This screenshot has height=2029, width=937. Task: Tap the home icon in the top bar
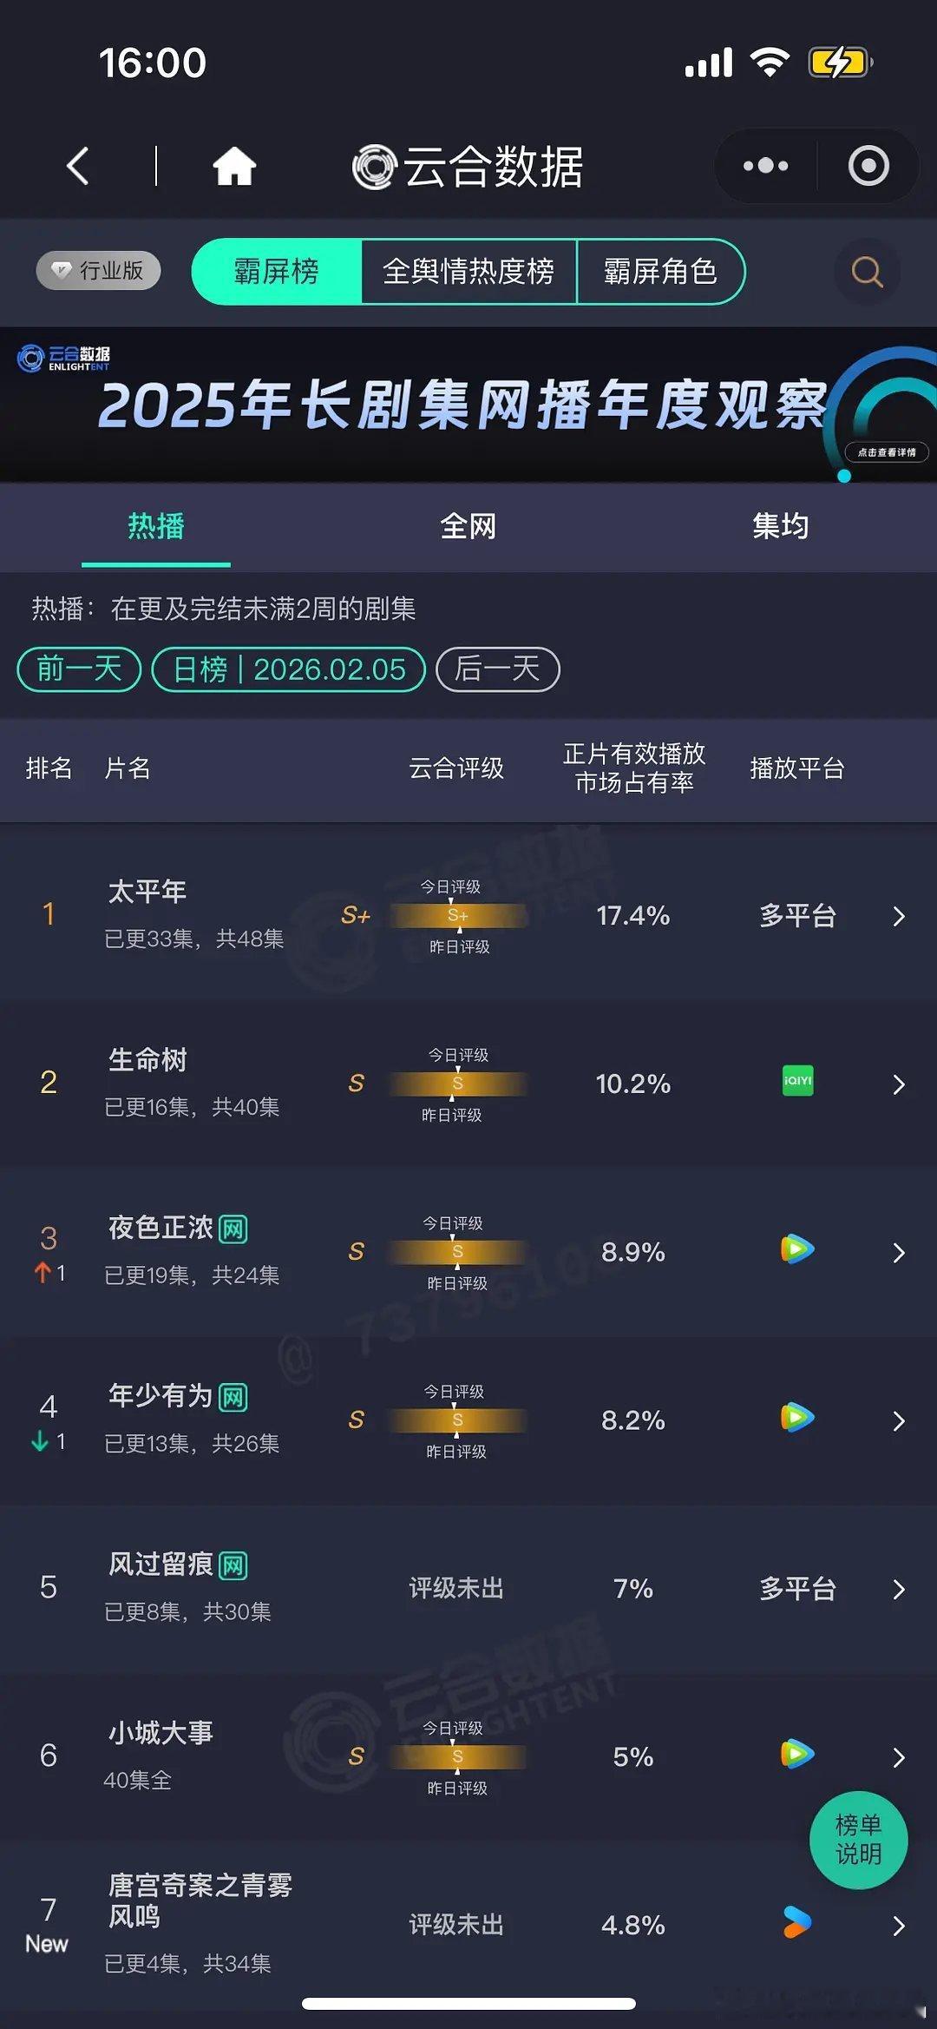pos(236,165)
